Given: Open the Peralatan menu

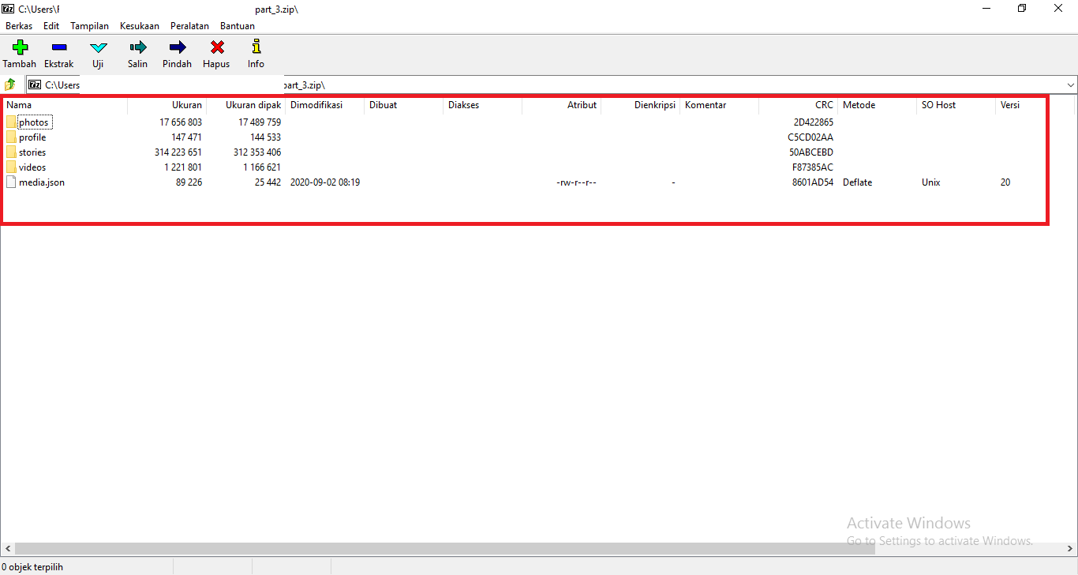Looking at the screenshot, I should coord(189,26).
